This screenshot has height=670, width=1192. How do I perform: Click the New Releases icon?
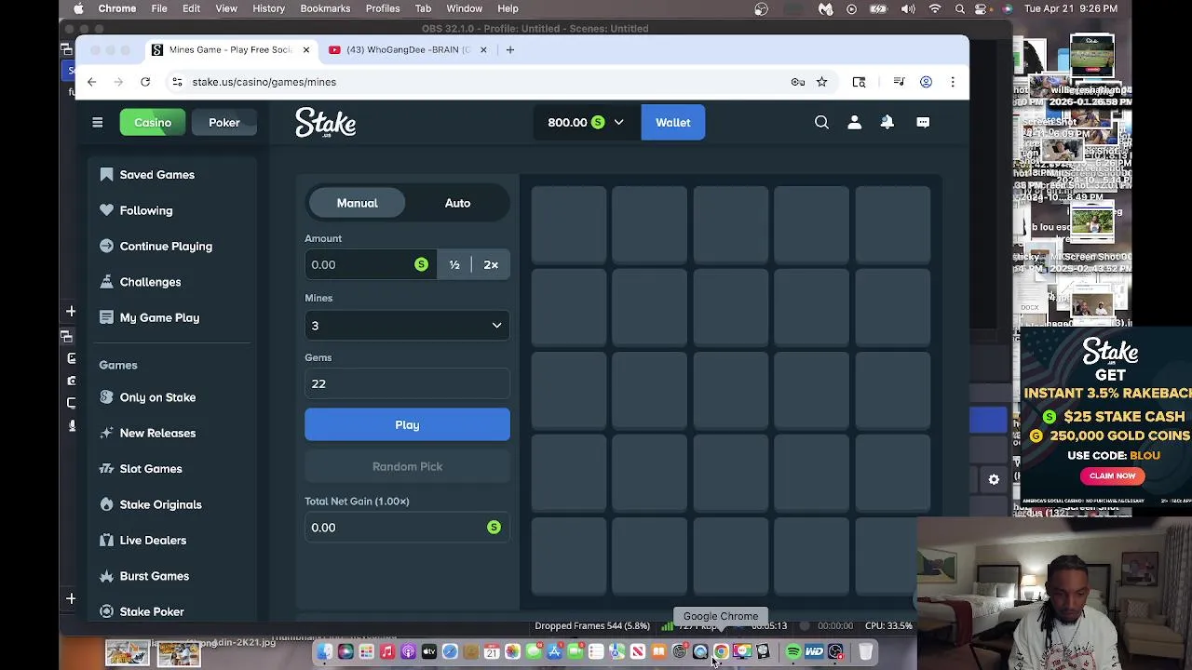coord(106,433)
